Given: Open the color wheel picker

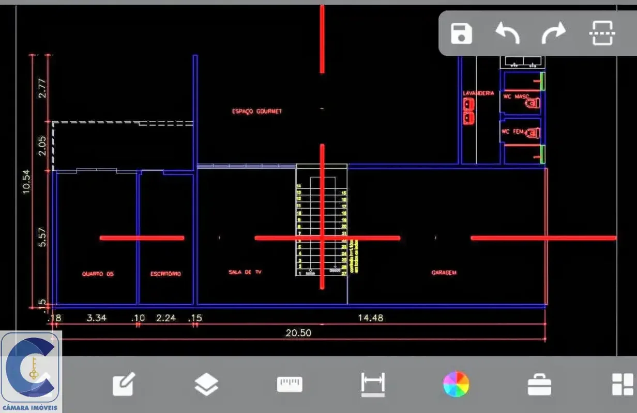Looking at the screenshot, I should (x=456, y=385).
